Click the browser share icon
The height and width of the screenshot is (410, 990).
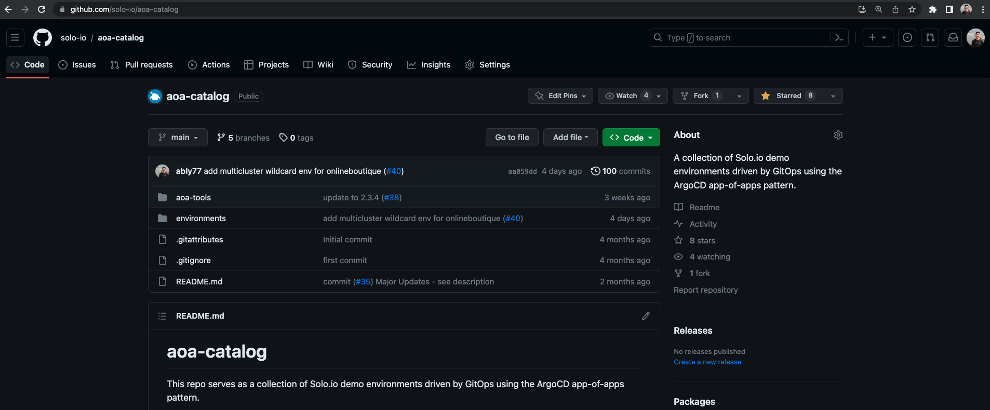(x=895, y=9)
